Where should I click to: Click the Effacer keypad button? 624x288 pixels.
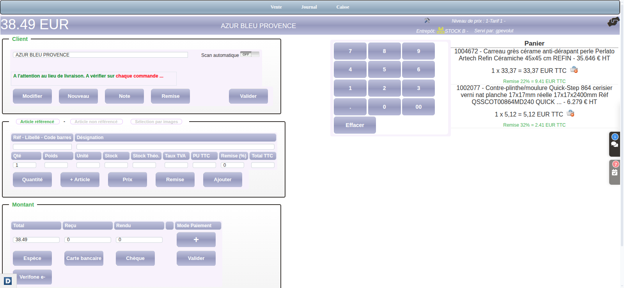[355, 125]
